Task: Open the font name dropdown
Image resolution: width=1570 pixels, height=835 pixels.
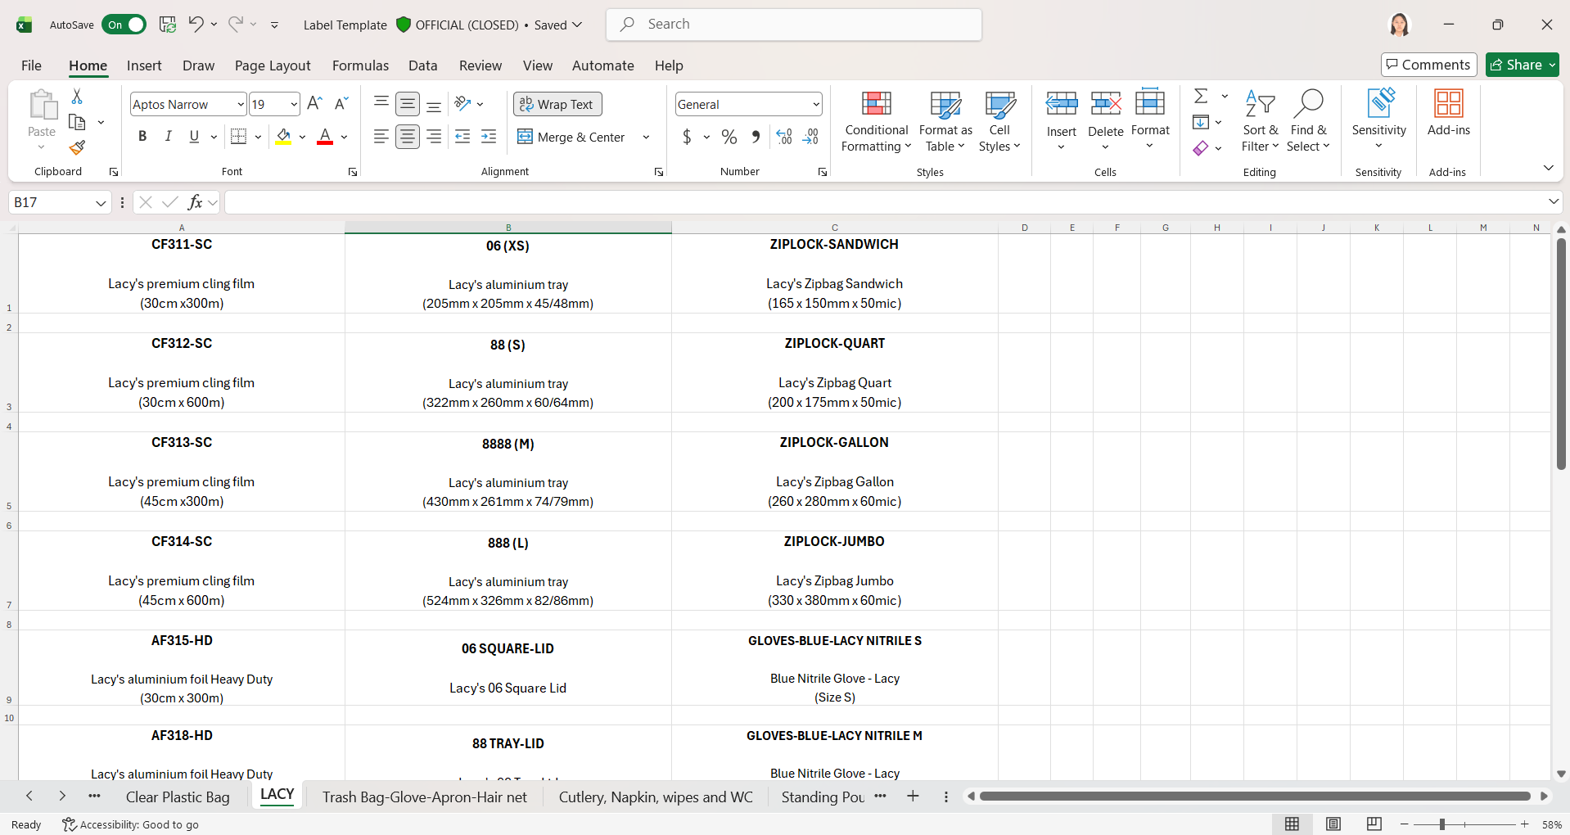Action: point(241,104)
